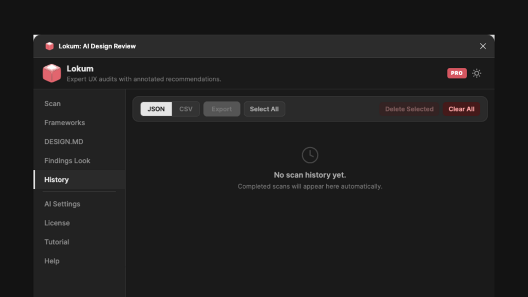Click Clear All history button
Screen dimensions: 528x297
[461, 109]
